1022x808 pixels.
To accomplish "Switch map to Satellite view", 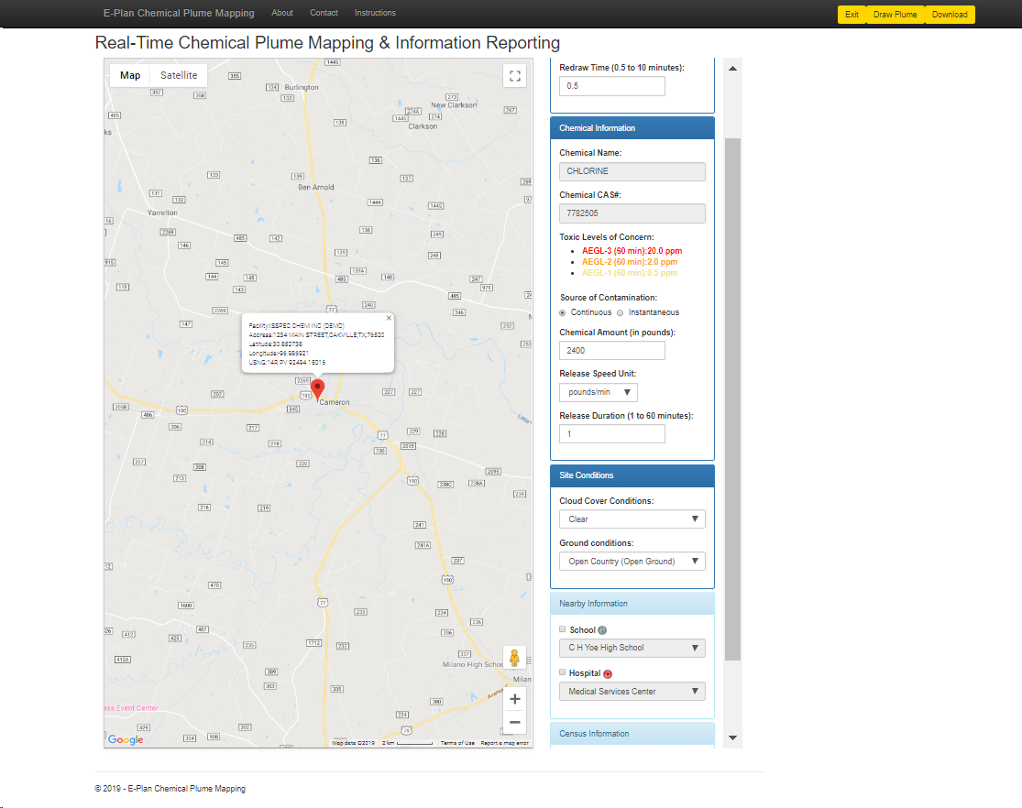I will [179, 75].
